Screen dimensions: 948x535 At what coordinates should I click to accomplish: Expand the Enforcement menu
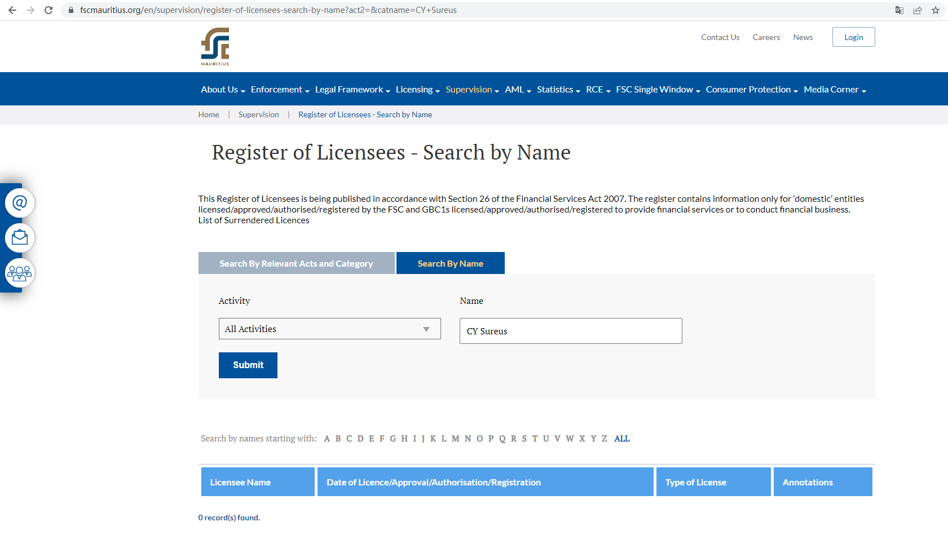pyautogui.click(x=280, y=90)
